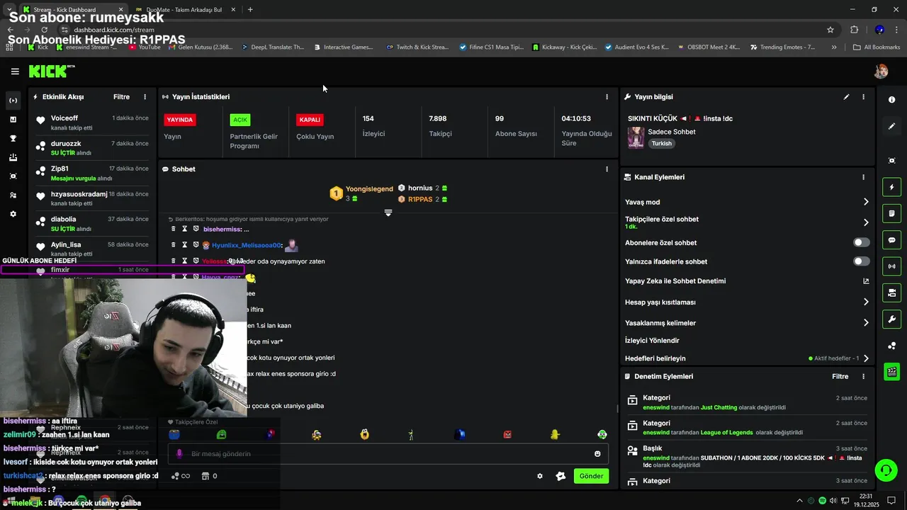Click the Yoongislegend leaderboard name
This screenshot has width=907, height=510.
click(369, 189)
